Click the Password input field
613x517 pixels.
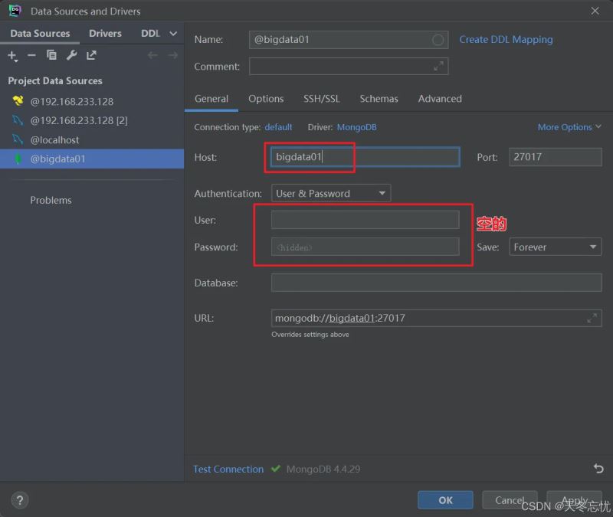tap(366, 247)
